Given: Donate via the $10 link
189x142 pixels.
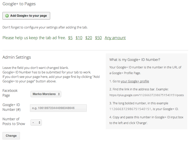Looking at the screenshot, I should tap(79, 38).
